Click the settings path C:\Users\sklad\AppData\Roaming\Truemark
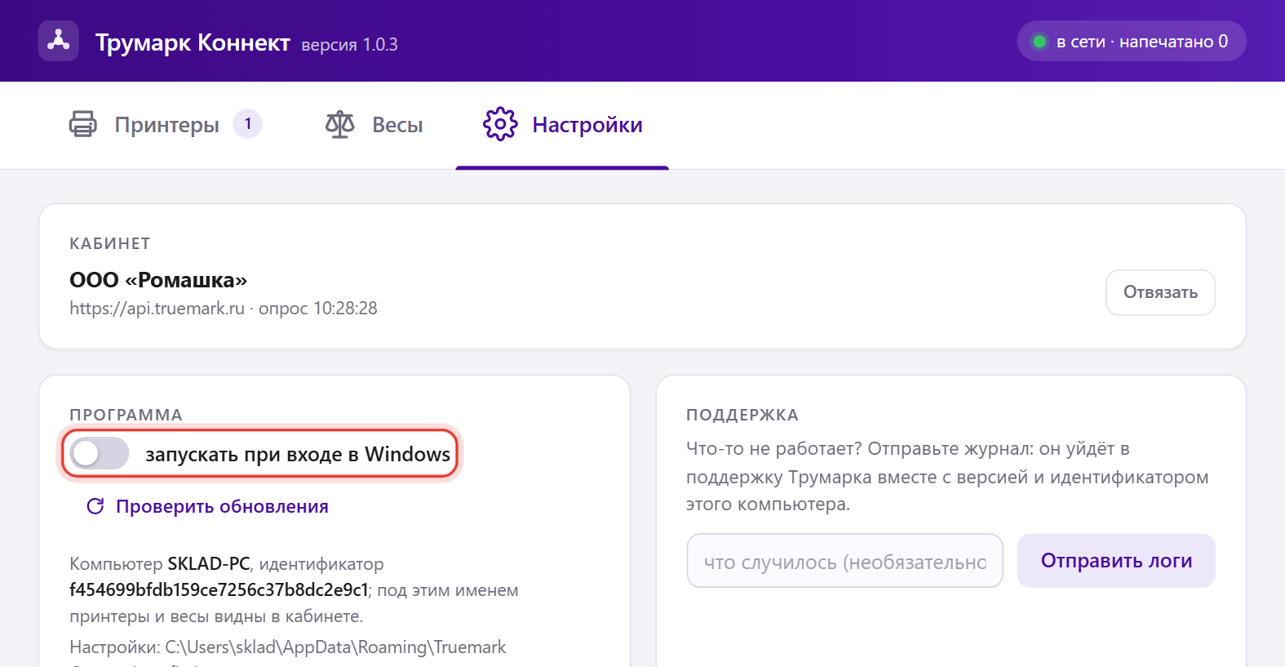The height and width of the screenshot is (667, 1285). click(x=335, y=647)
